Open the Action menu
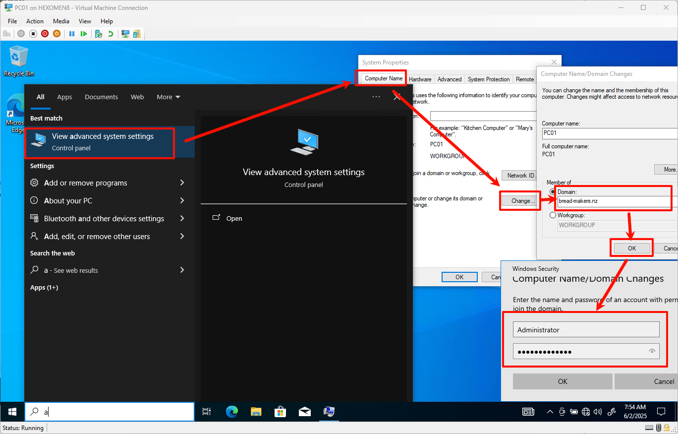This screenshot has width=678, height=434. (x=35, y=21)
